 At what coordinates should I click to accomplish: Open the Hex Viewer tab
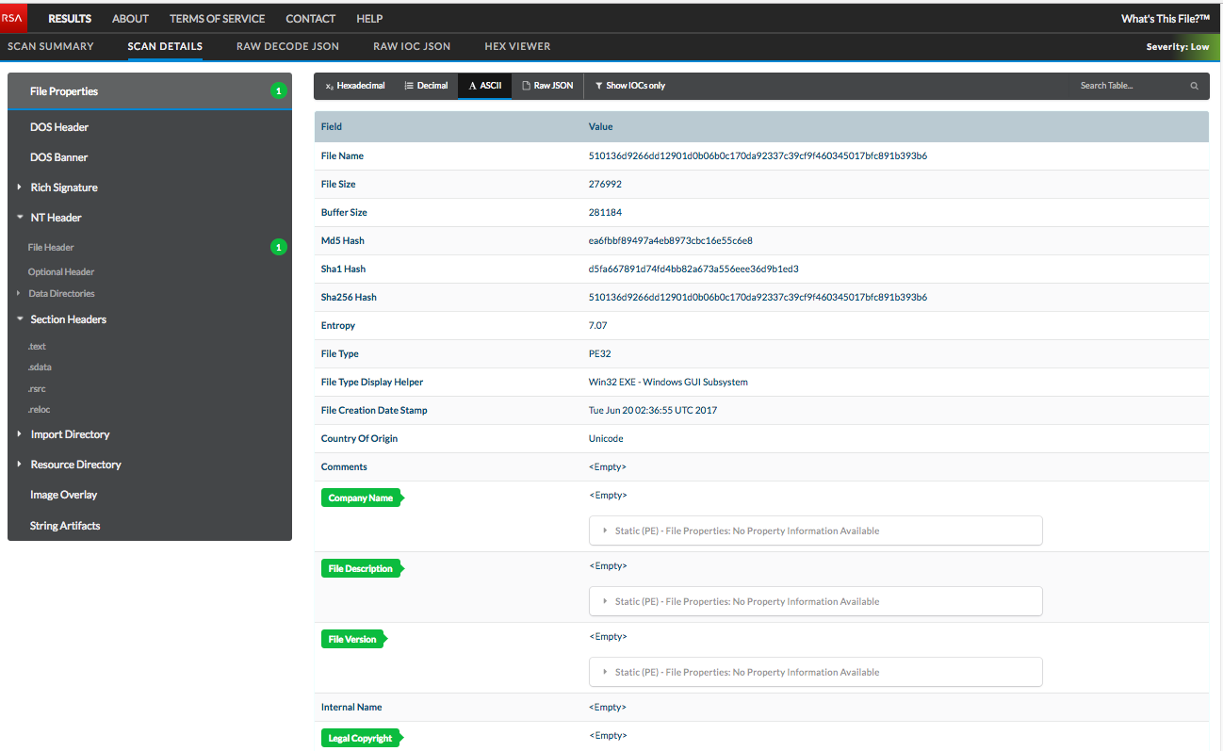[517, 46]
